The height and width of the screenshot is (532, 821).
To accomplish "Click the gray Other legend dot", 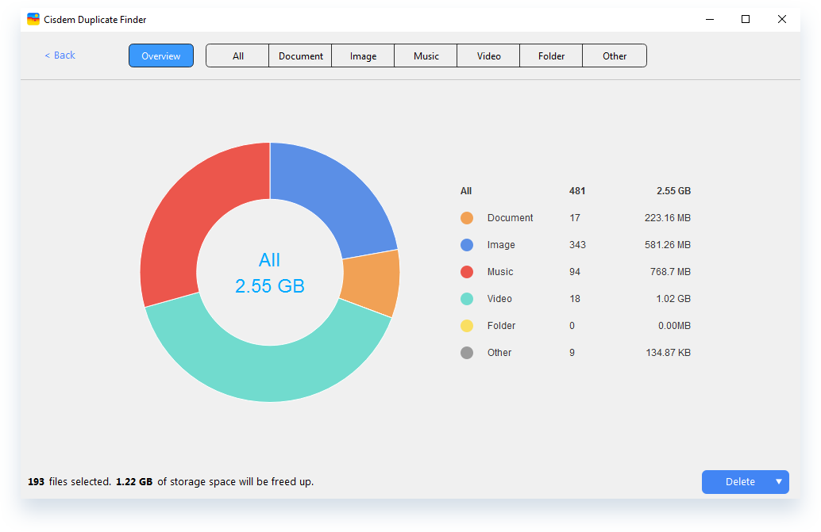I will [x=467, y=353].
